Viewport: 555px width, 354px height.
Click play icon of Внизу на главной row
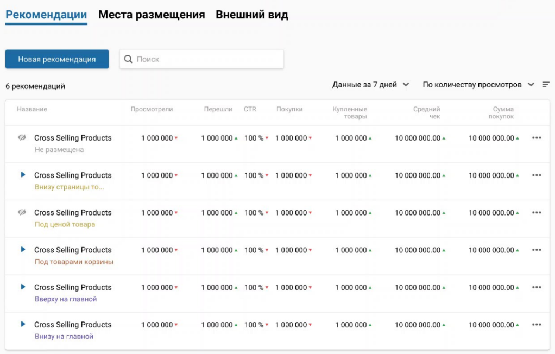[23, 324]
